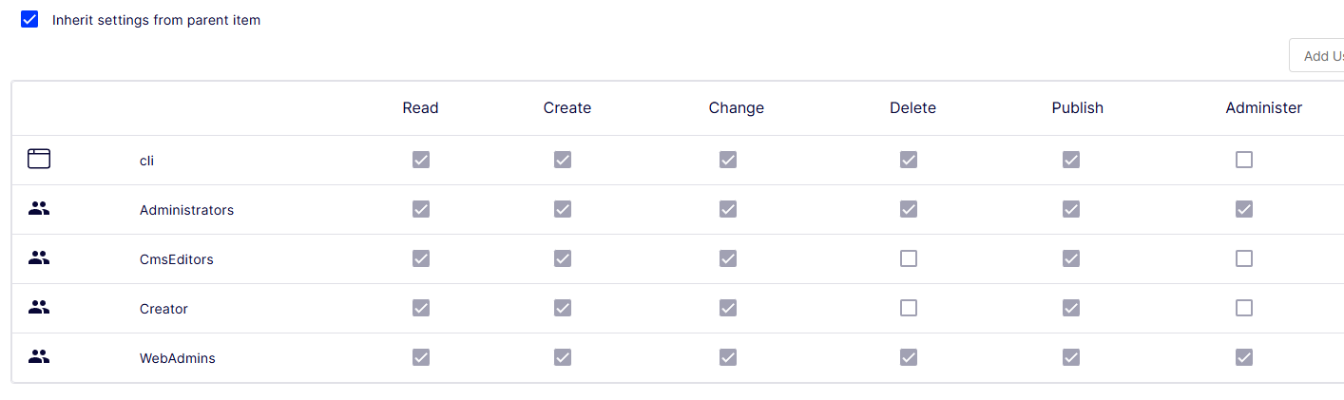Toggle Administer permission for Creator
Screen dimensions: 1344x400
coord(1243,308)
